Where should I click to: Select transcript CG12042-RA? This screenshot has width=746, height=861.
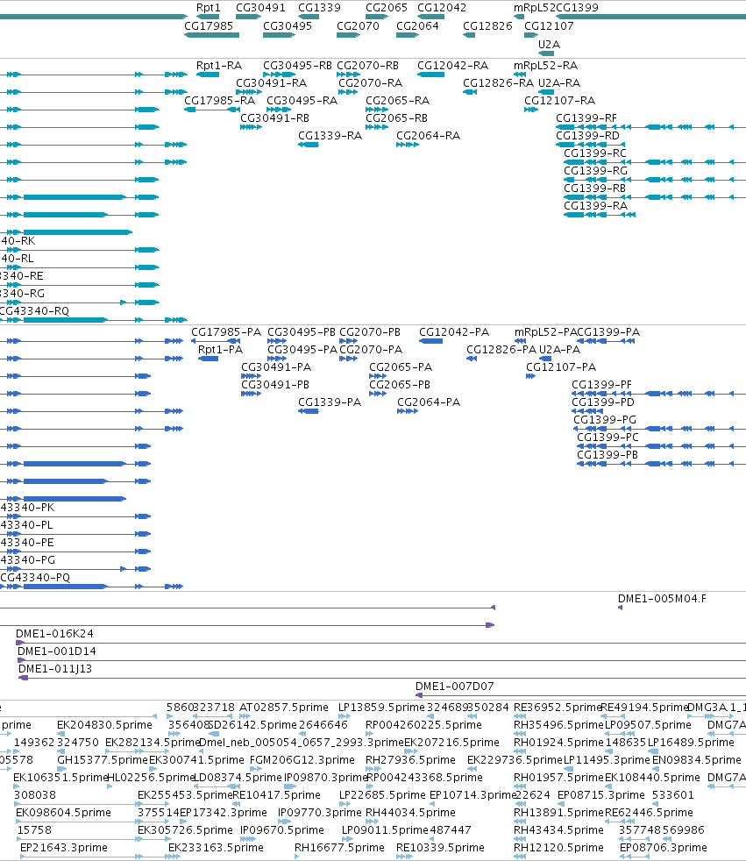(x=452, y=66)
